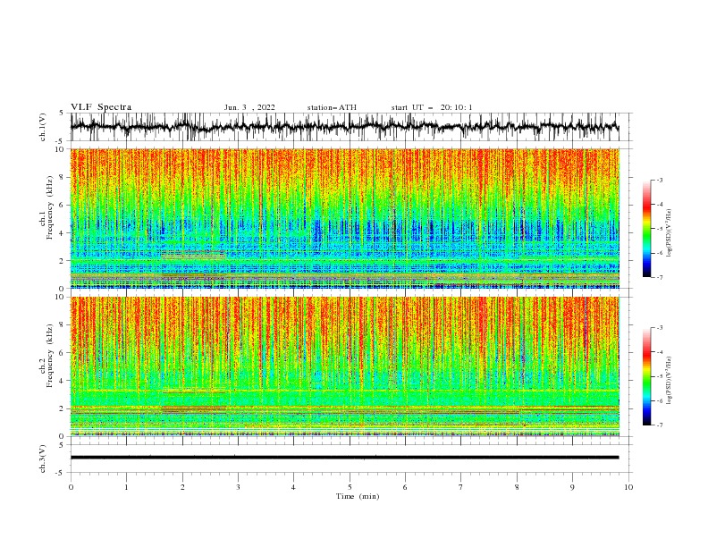
Task: Click time axis tick label "9"
Action: [x=572, y=487]
